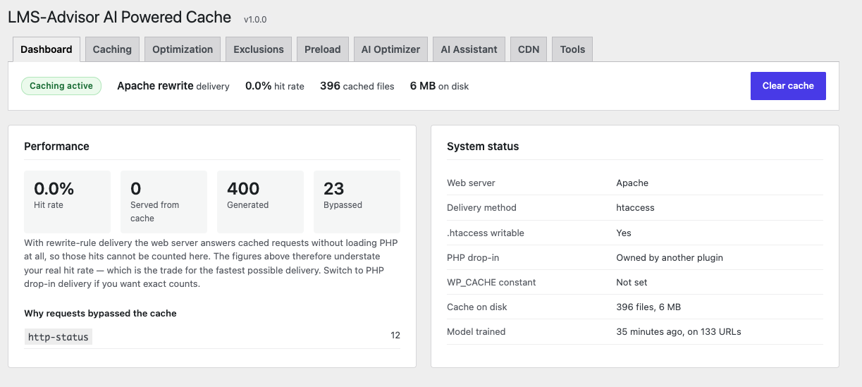Open the CDN tab

point(529,49)
